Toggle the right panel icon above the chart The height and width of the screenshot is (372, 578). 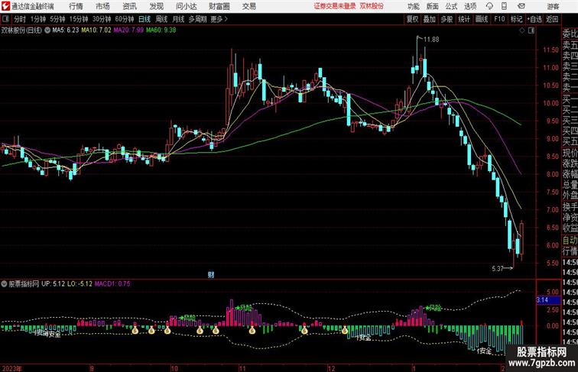(x=531, y=31)
